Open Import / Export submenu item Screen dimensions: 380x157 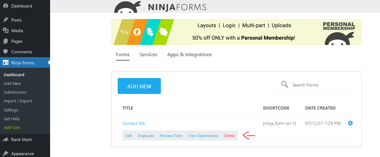[x=18, y=101]
